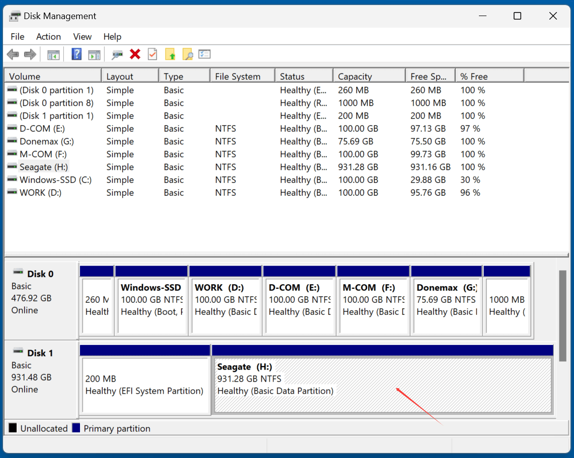Image resolution: width=574 pixels, height=458 pixels.
Task: Click the Forward navigation arrow
Action: tap(29, 54)
